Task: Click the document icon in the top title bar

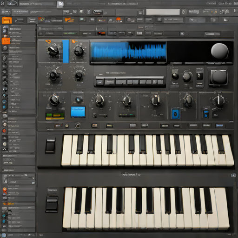Action: pos(60,4)
